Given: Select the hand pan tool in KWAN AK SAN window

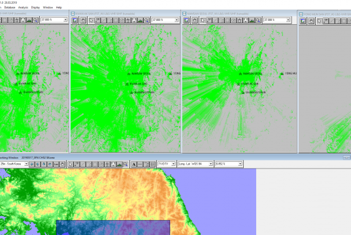Looking at the screenshot, I should pyautogui.click(x=83, y=20).
